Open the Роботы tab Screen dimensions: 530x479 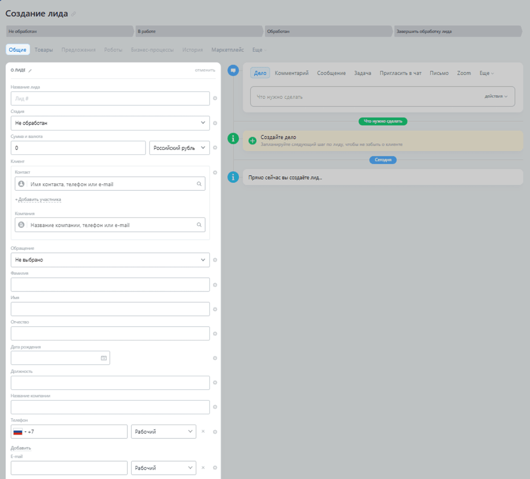coord(113,50)
